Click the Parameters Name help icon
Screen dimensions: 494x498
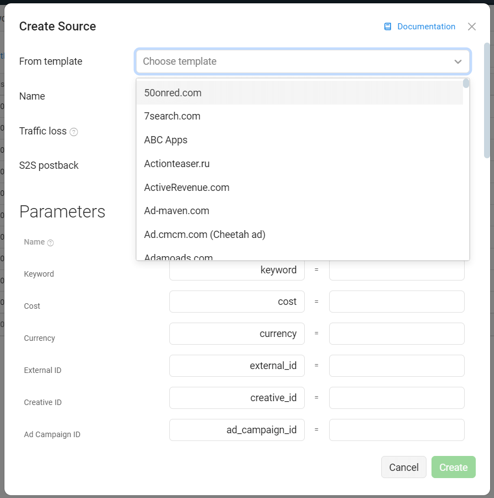tap(50, 243)
